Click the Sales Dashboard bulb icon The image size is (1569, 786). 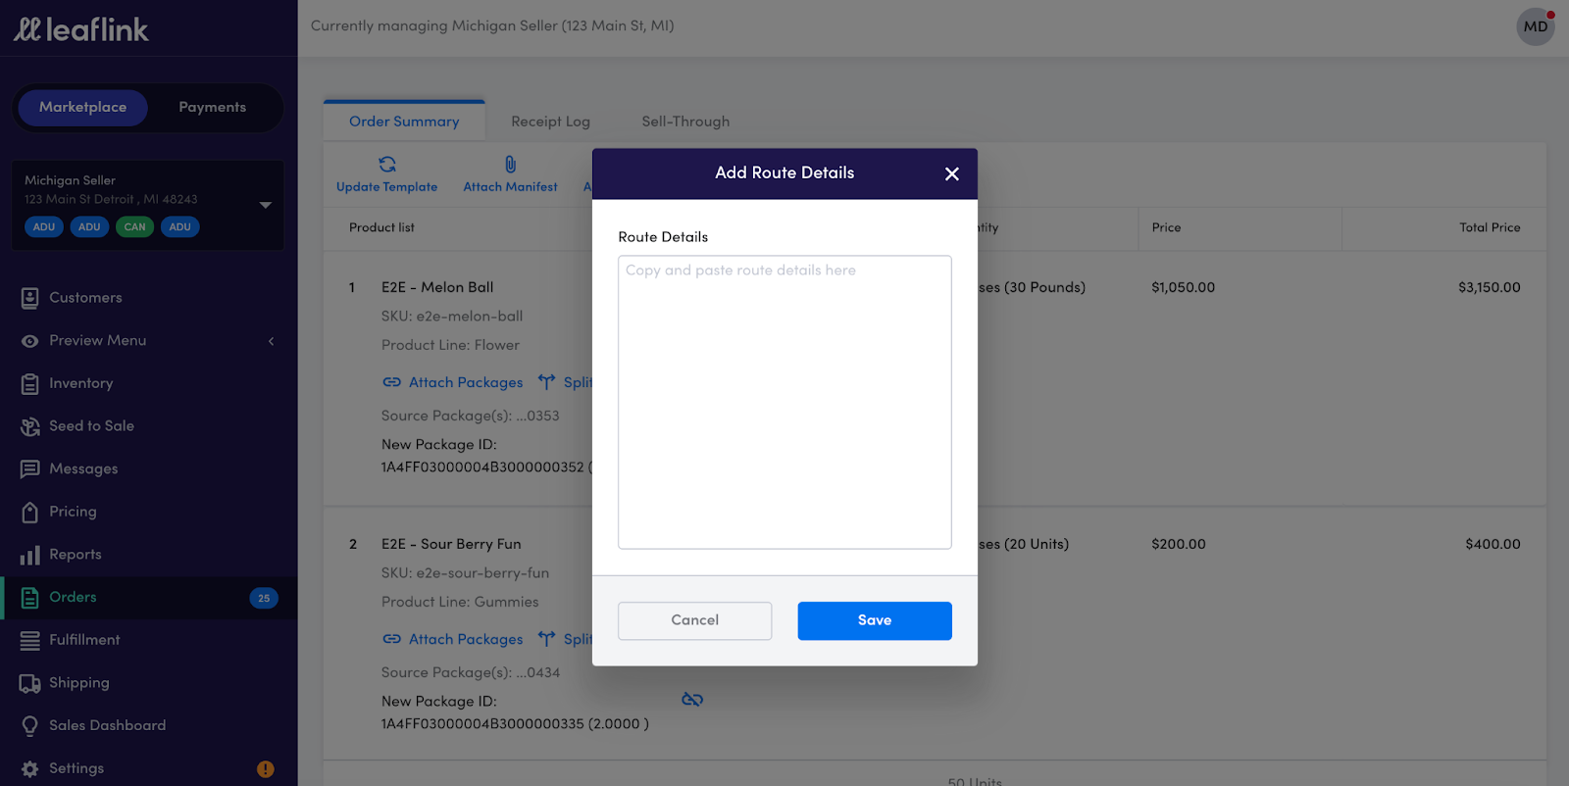[29, 726]
